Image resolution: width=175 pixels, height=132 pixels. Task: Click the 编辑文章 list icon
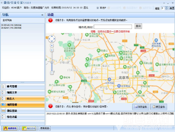pyautogui.click(x=3, y=92)
